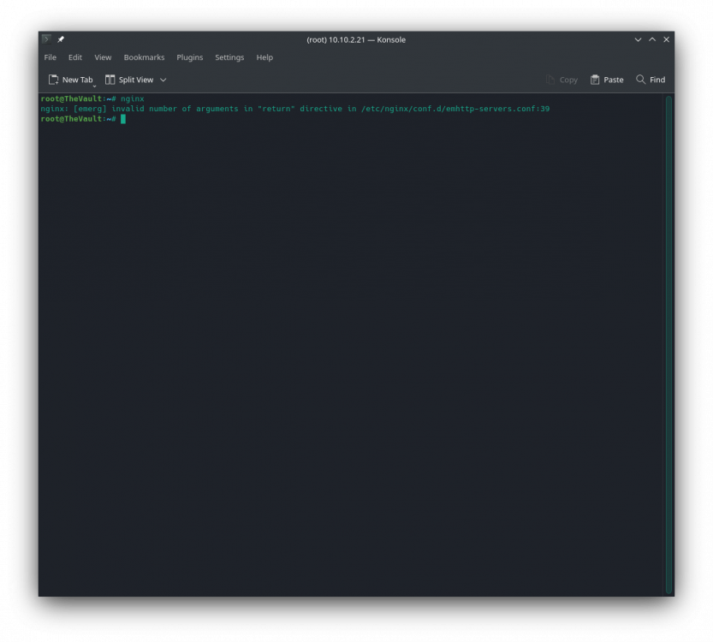Open the Help menu
Viewport: 713px width, 642px height.
click(264, 57)
